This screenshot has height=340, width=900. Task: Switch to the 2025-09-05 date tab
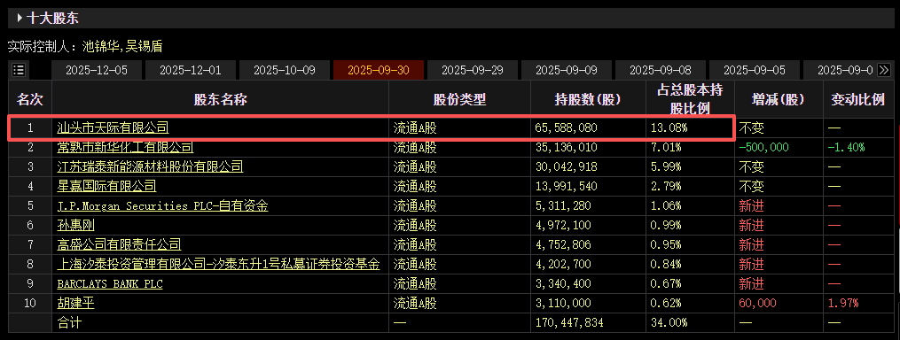click(755, 71)
